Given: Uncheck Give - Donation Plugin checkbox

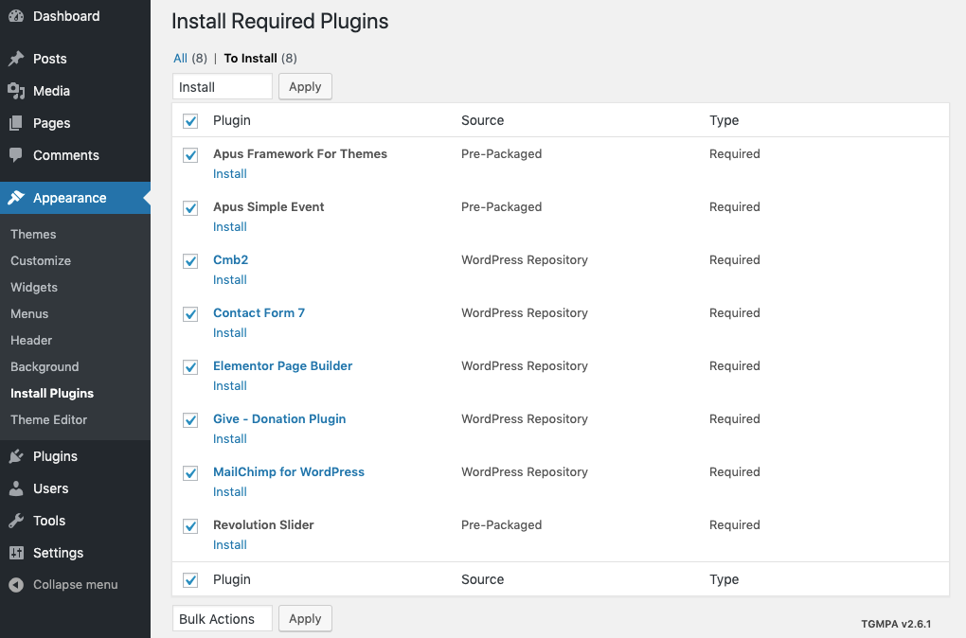Looking at the screenshot, I should click(x=190, y=419).
